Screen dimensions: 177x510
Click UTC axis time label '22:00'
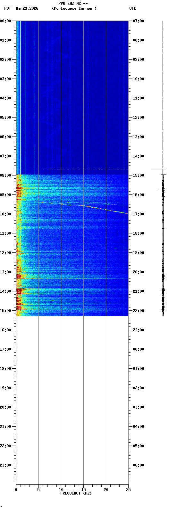[x=139, y=311]
